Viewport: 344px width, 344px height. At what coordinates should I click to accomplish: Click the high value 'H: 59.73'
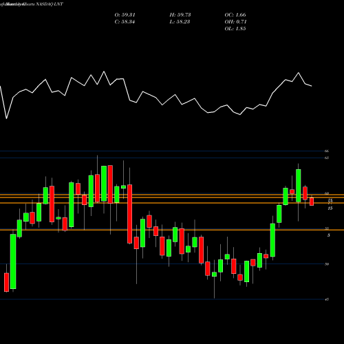[x=180, y=15]
